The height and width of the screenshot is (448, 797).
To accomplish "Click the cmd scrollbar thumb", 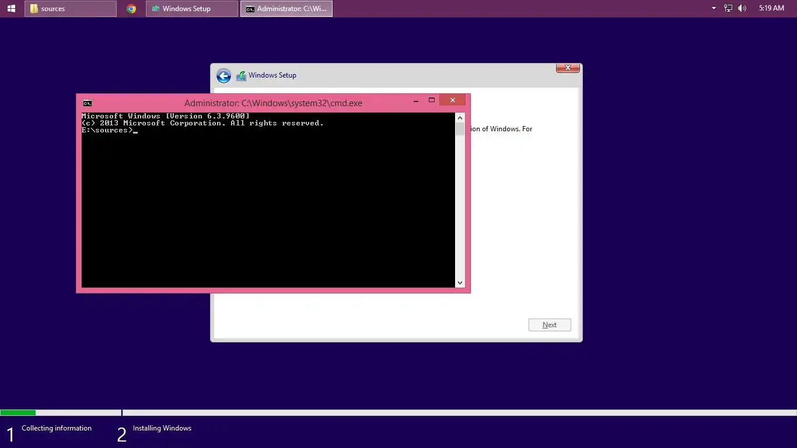I will pyautogui.click(x=460, y=129).
